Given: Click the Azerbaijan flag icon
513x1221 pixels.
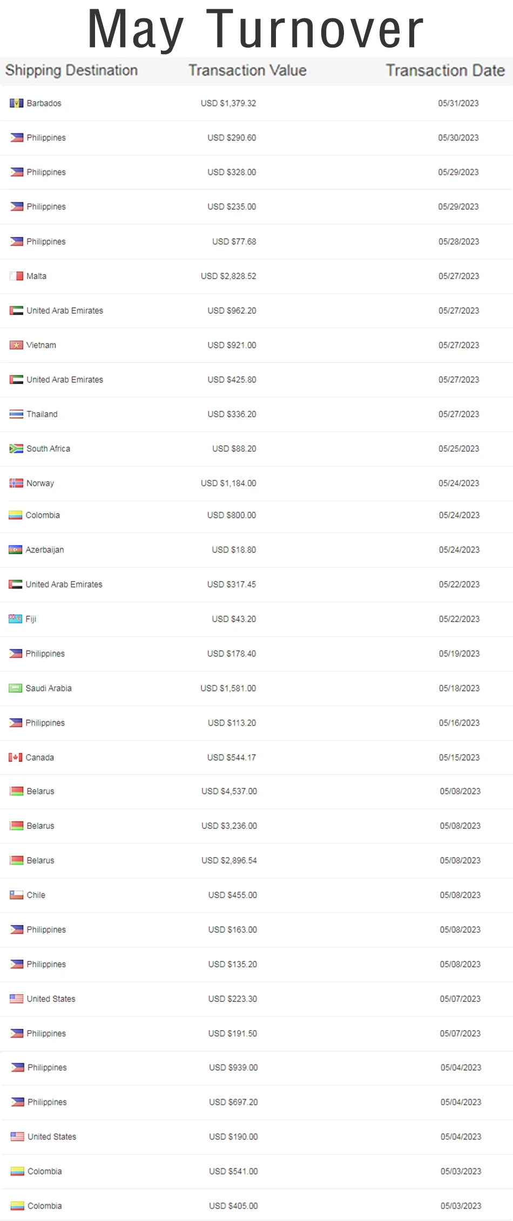Looking at the screenshot, I should tap(15, 550).
